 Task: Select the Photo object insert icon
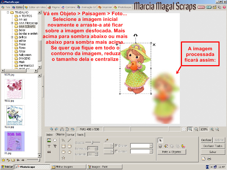click(x=49, y=140)
